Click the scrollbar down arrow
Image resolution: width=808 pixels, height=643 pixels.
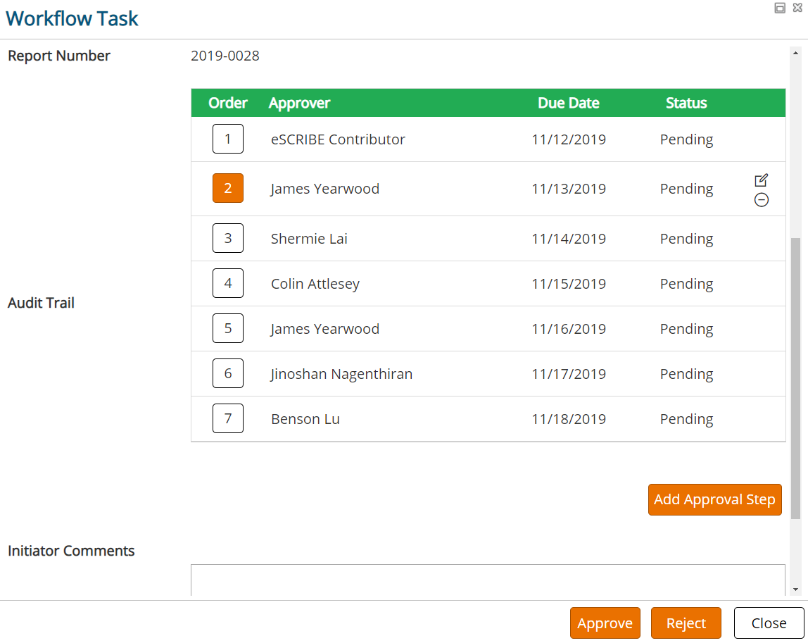(x=795, y=589)
